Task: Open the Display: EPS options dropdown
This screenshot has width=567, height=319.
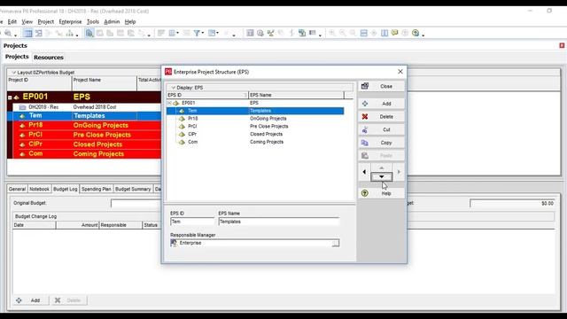Action: point(174,88)
